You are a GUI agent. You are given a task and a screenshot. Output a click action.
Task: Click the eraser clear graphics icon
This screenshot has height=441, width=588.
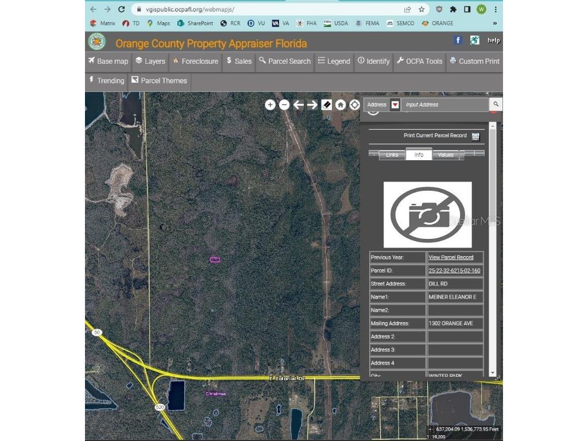326,105
